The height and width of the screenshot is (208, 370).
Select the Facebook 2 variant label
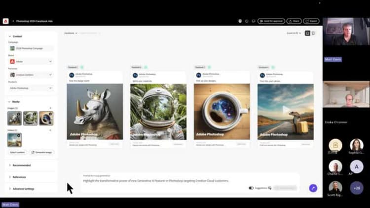(136, 67)
